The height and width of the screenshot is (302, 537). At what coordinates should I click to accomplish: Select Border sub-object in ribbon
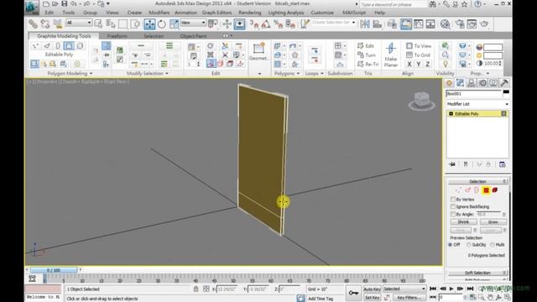[58, 46]
